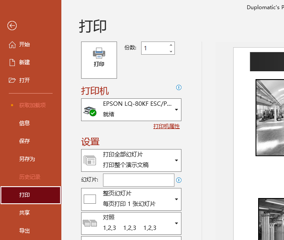Click the full page slide icon
This screenshot has height=240, width=284.
(90, 199)
